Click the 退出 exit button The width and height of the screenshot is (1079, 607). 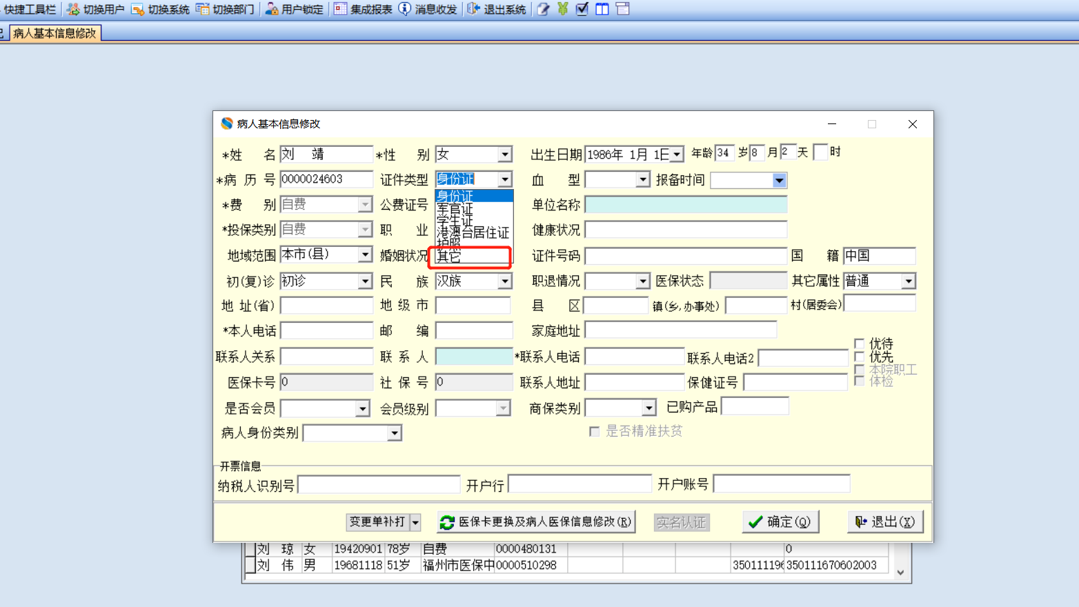click(885, 522)
